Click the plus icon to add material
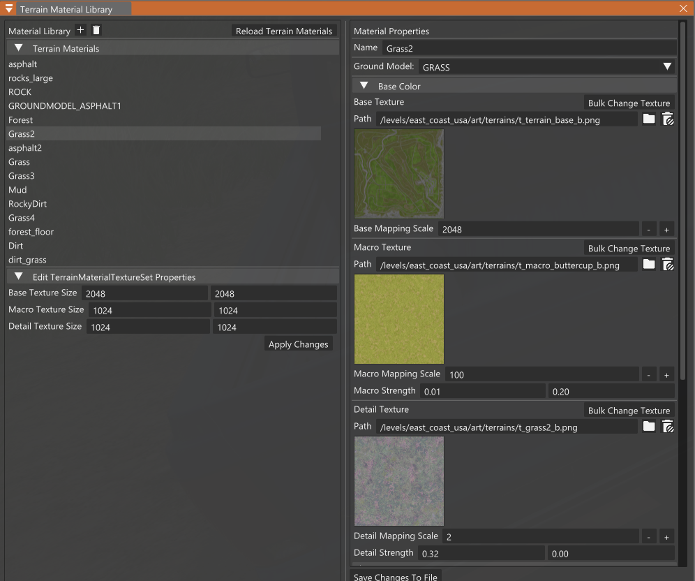The width and height of the screenshot is (695, 581). pos(80,30)
